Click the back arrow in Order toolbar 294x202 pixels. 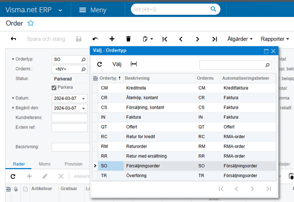[x=13, y=39]
